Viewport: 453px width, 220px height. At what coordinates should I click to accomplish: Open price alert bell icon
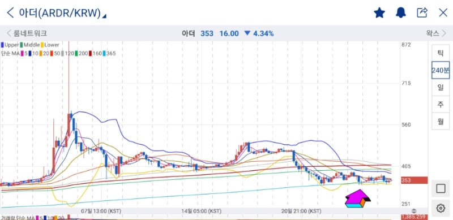pos(401,12)
